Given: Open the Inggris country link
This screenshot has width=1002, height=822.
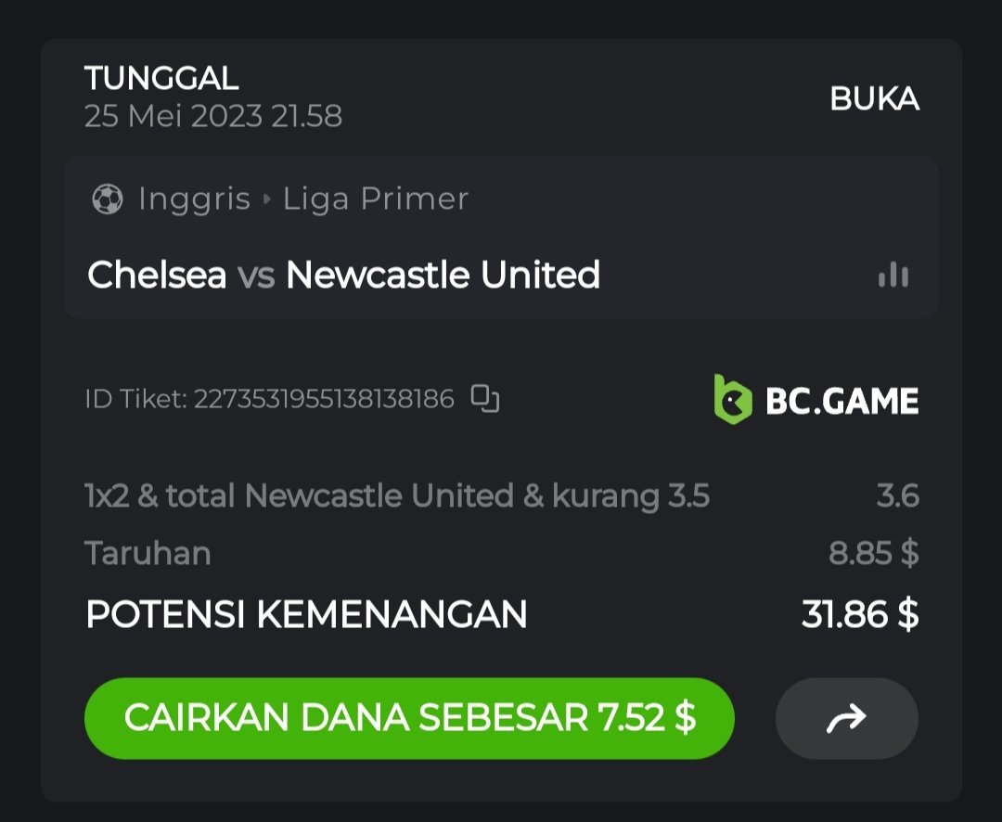Looking at the screenshot, I should pos(194,199).
